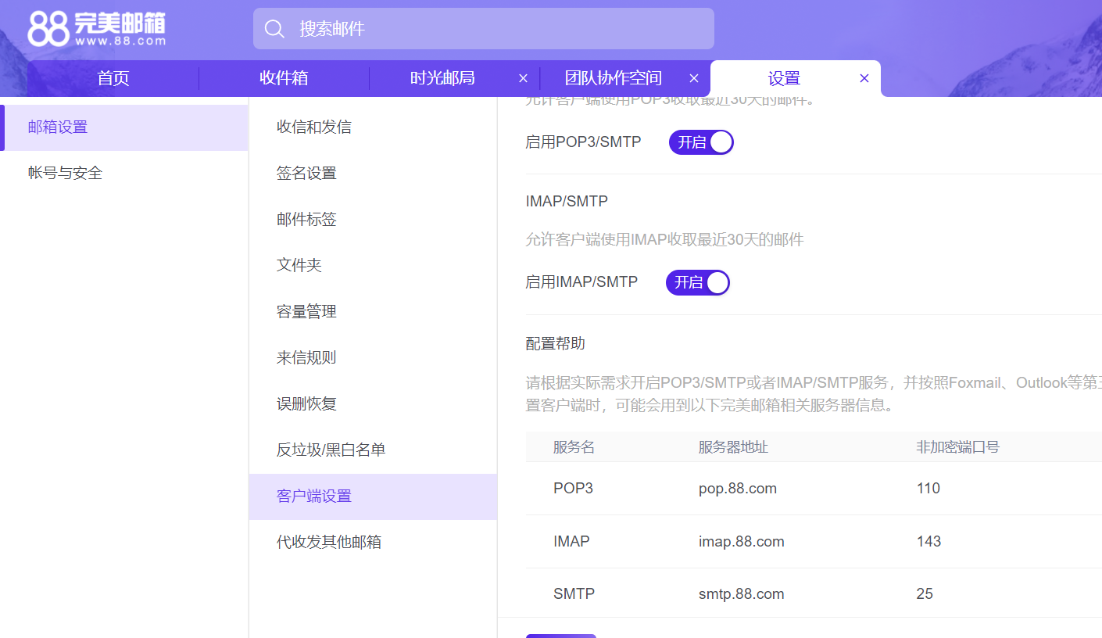This screenshot has height=638, width=1102.
Task: Click the 服务名 column header
Action: (x=574, y=447)
